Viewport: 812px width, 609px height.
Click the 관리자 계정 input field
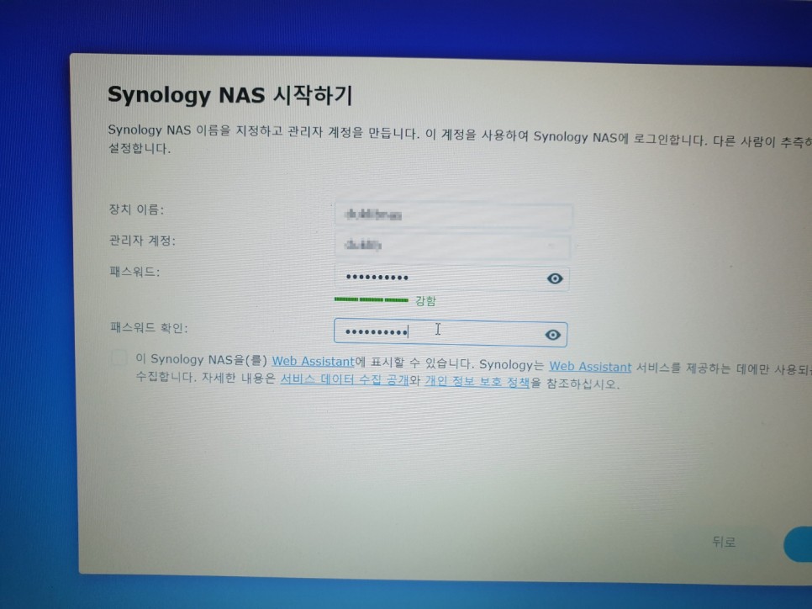coord(452,246)
